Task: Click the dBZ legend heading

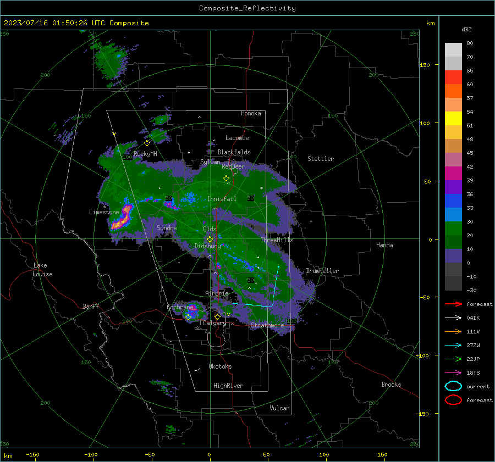Action: point(466,29)
